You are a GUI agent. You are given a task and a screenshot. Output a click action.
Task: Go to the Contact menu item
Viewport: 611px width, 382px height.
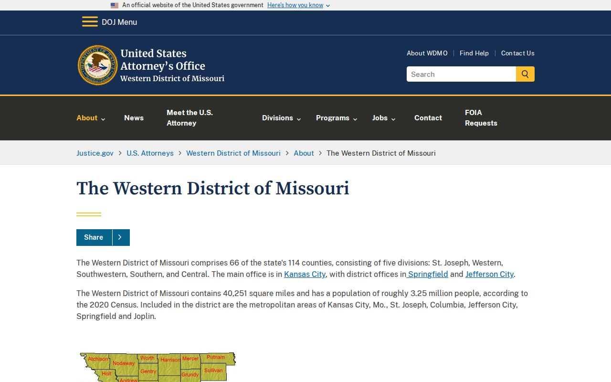click(x=428, y=118)
